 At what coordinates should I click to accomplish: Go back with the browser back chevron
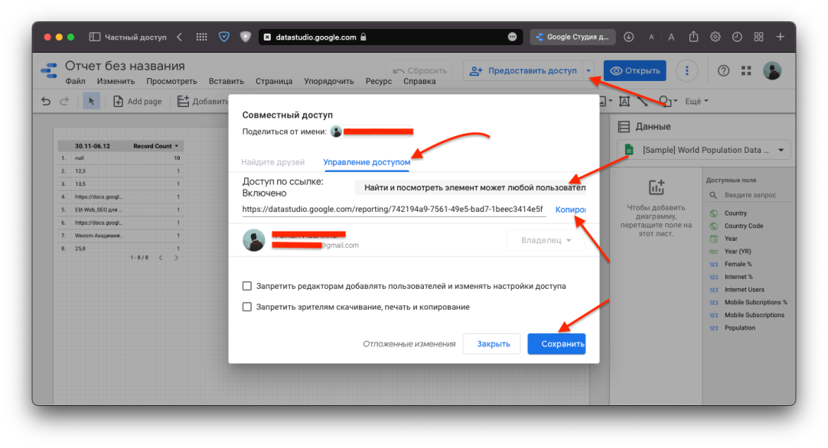pyautogui.click(x=180, y=37)
